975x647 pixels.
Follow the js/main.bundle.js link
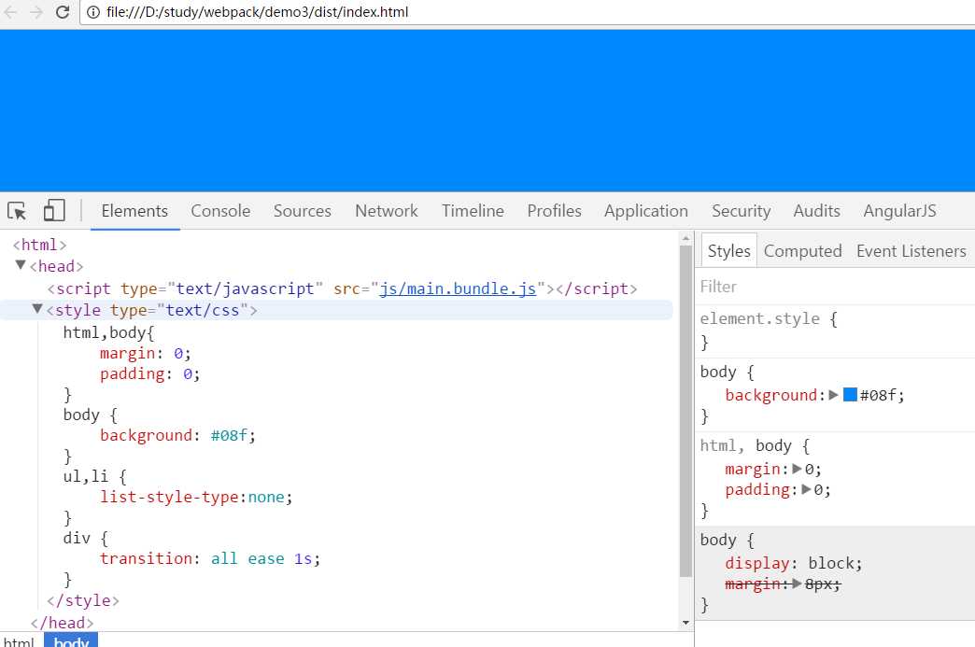coord(458,288)
